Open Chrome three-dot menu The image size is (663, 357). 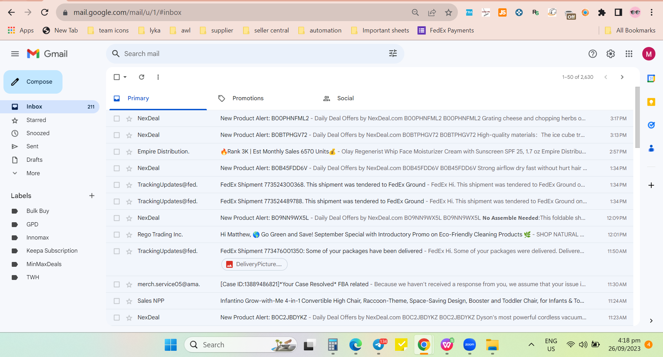[652, 12]
